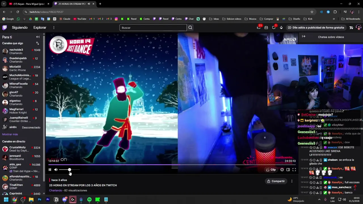Click the ad-free promo banner button
363x204 pixels.
coord(316,27)
